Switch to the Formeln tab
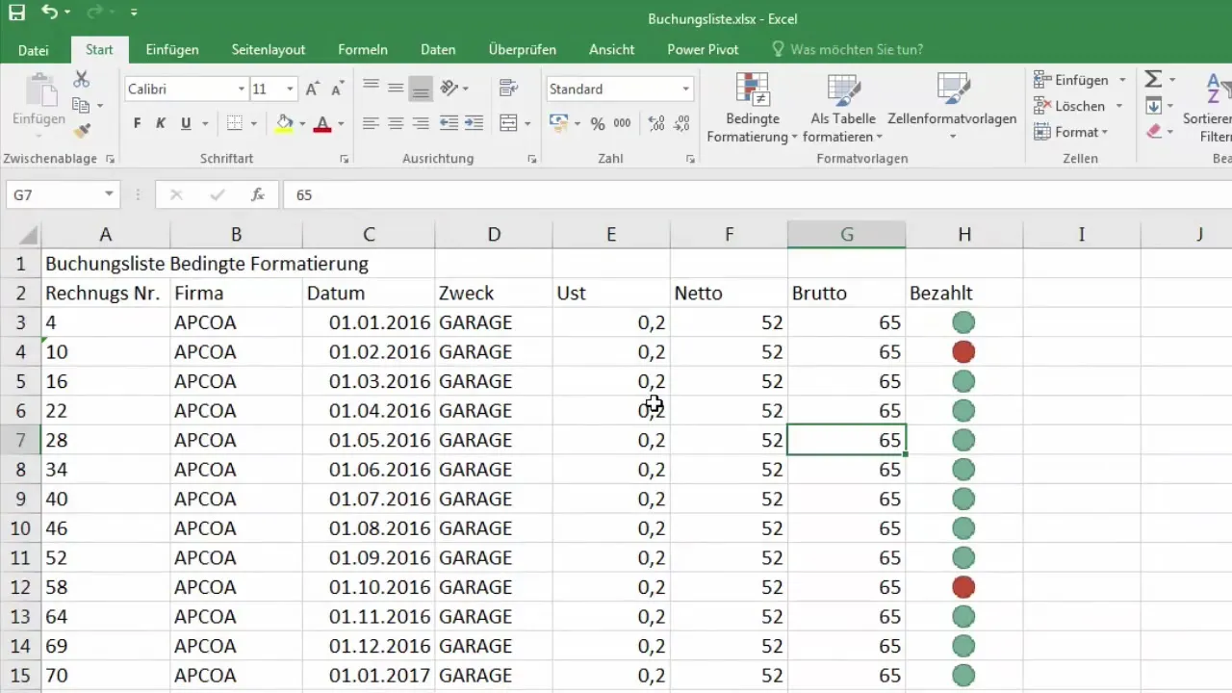The width and height of the screenshot is (1232, 693). (x=363, y=50)
